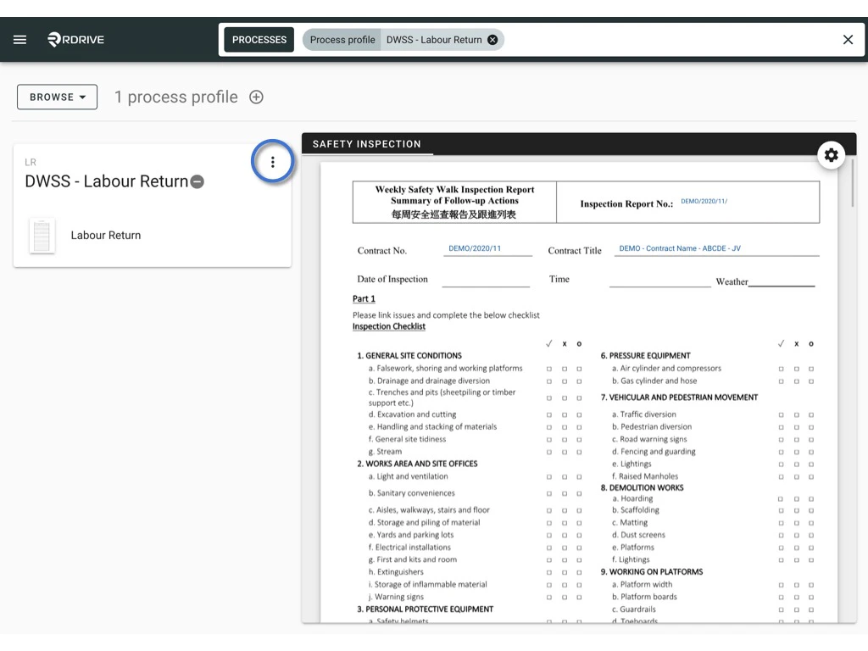Click the PROCESSES button

coord(259,39)
